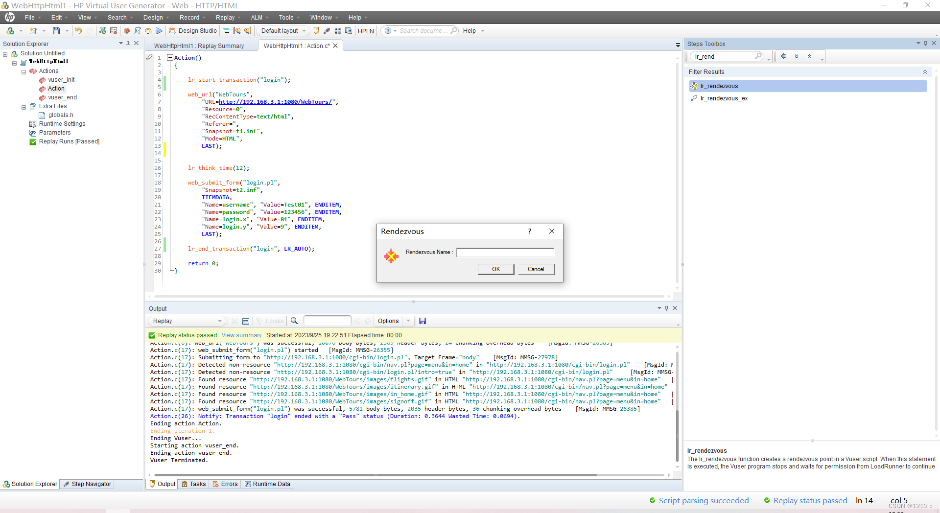The height and width of the screenshot is (513, 940).
Task: Pin the Steps Toolbox panel
Action: tap(925, 43)
